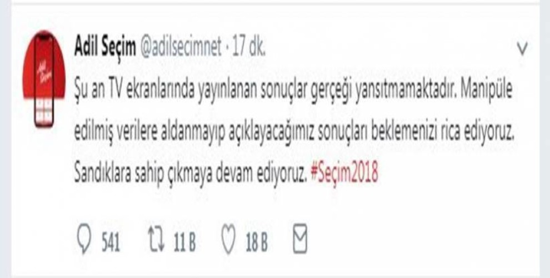Click the reply speech bubble icon

click(84, 239)
